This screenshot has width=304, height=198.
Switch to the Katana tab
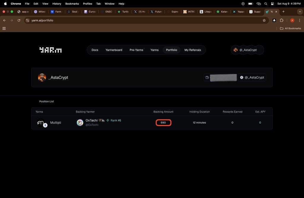tap(223, 12)
